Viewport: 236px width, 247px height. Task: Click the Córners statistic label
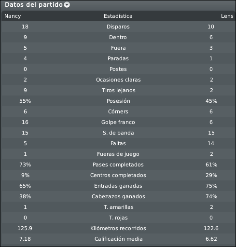[118, 111]
